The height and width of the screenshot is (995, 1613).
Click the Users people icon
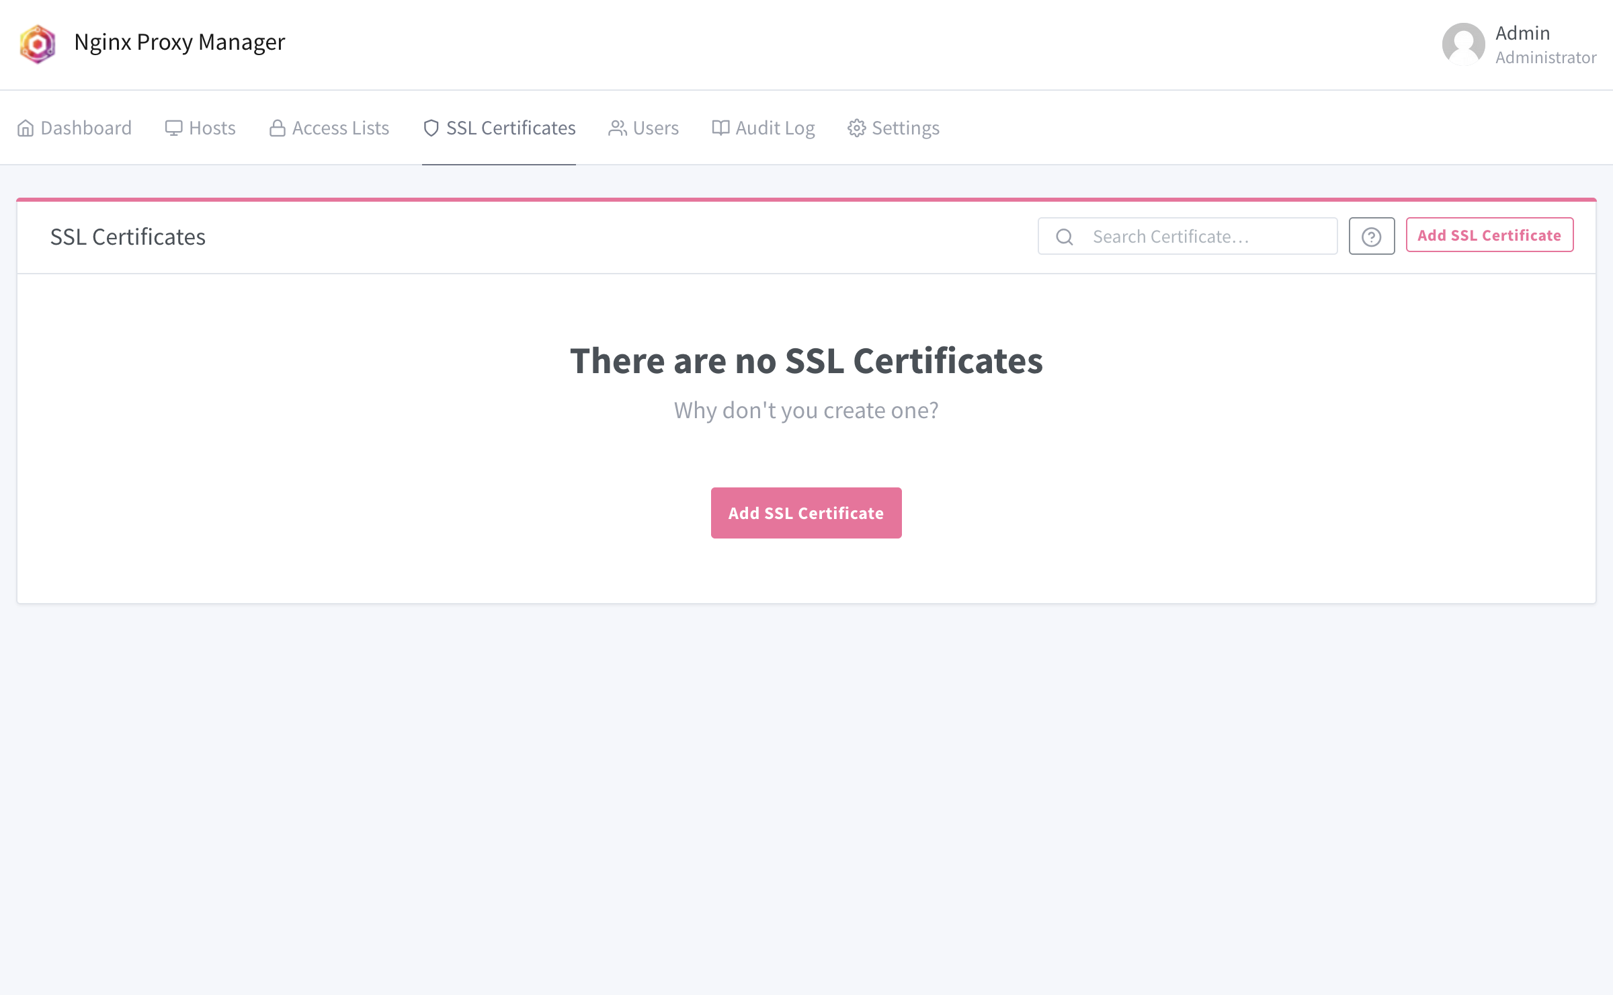pyautogui.click(x=617, y=128)
